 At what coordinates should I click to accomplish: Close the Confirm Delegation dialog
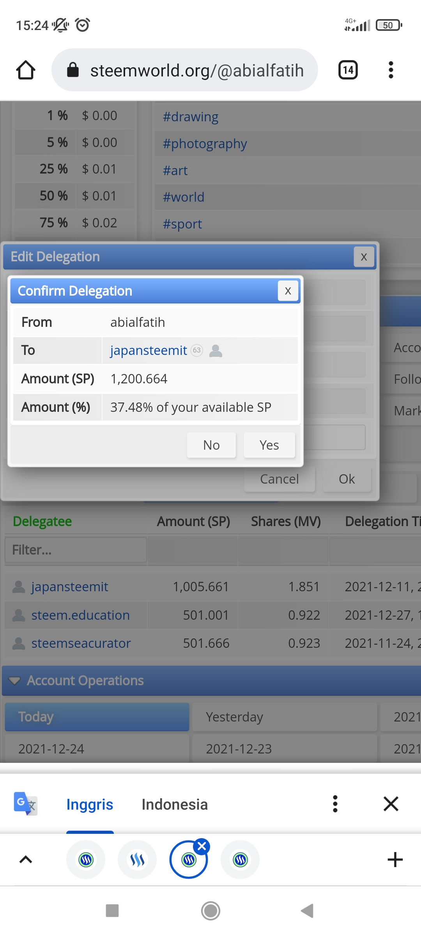pos(288,291)
